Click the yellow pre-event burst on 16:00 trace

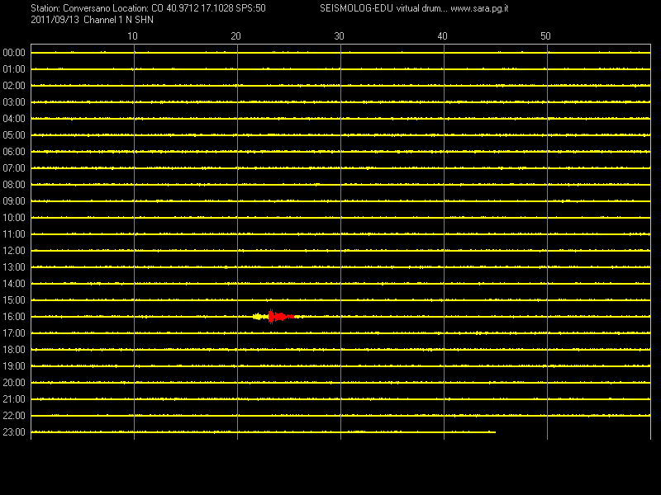(x=260, y=317)
